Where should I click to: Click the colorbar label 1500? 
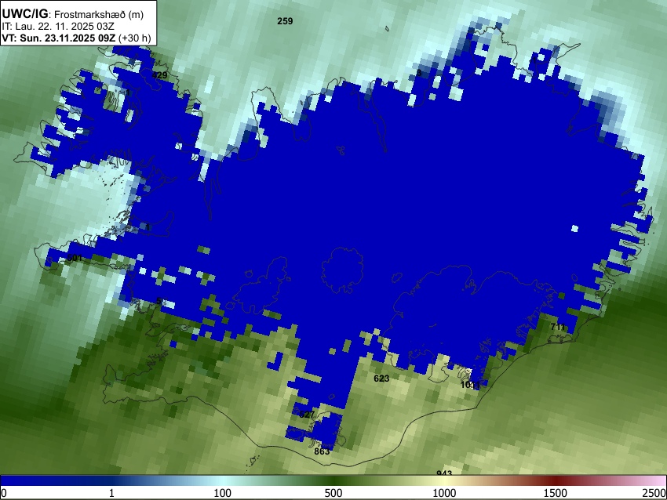coord(555,493)
